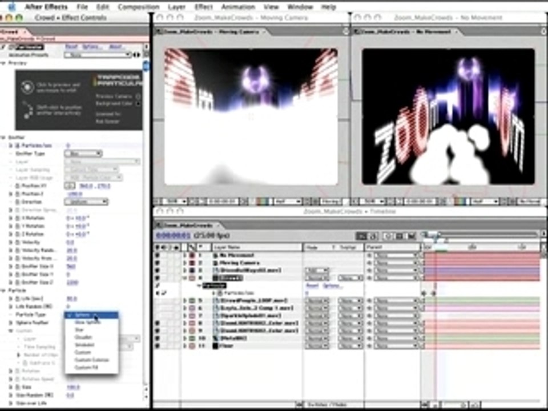Expand the Size property
This screenshot has height=411, width=548.
tap(10, 387)
